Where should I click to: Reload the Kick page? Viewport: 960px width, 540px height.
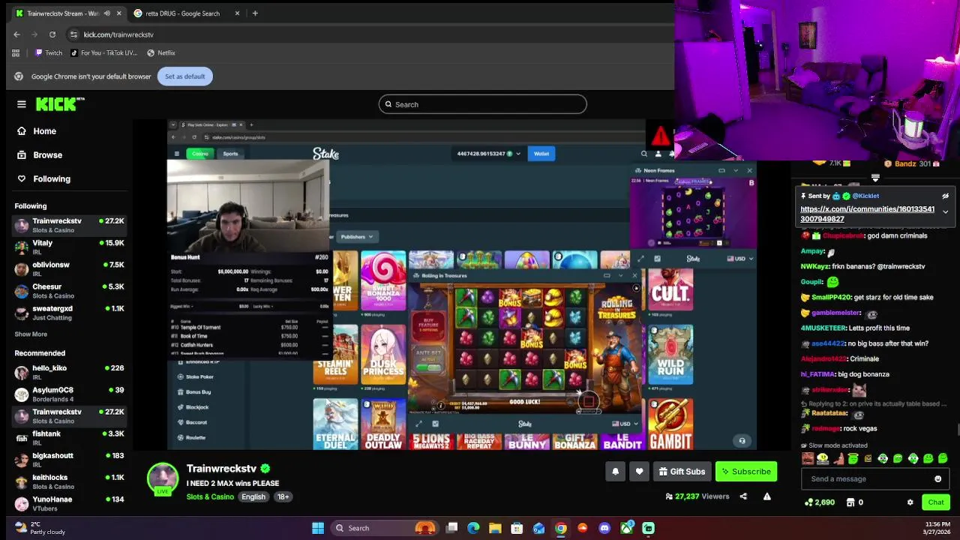tap(52, 34)
